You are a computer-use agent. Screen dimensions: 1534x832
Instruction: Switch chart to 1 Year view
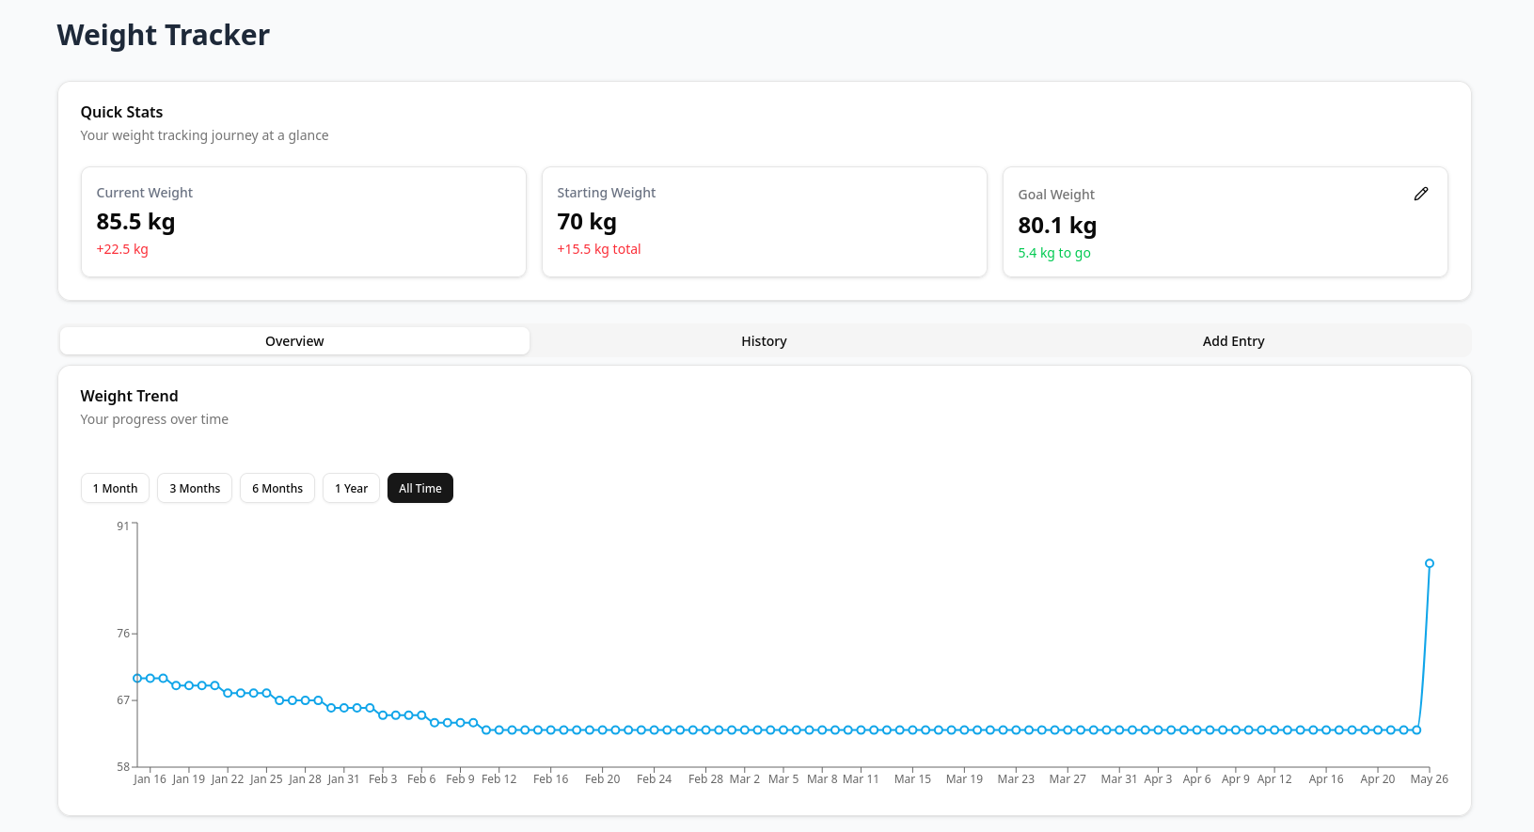click(351, 489)
